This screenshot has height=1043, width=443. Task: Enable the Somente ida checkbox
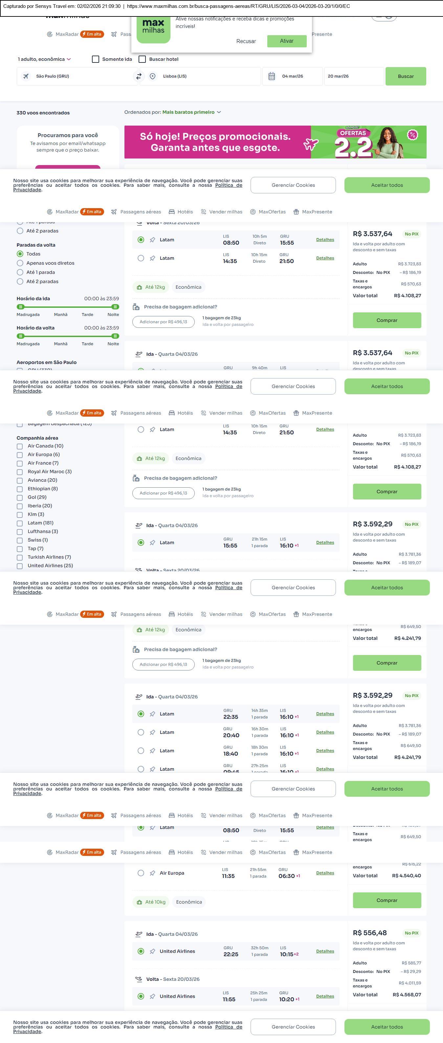pyautogui.click(x=96, y=59)
